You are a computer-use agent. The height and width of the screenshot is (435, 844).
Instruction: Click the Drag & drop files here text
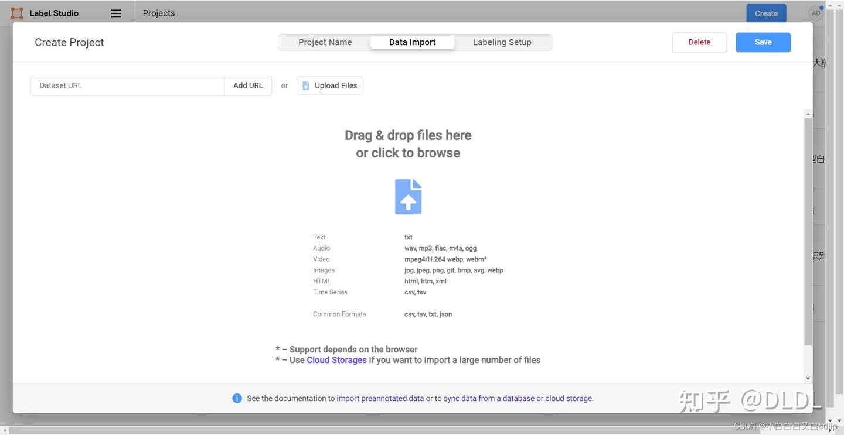click(x=408, y=135)
